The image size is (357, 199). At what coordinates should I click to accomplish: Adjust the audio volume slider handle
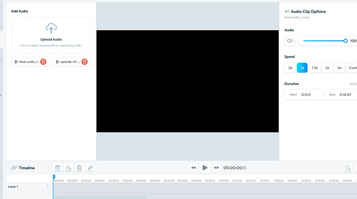click(346, 41)
